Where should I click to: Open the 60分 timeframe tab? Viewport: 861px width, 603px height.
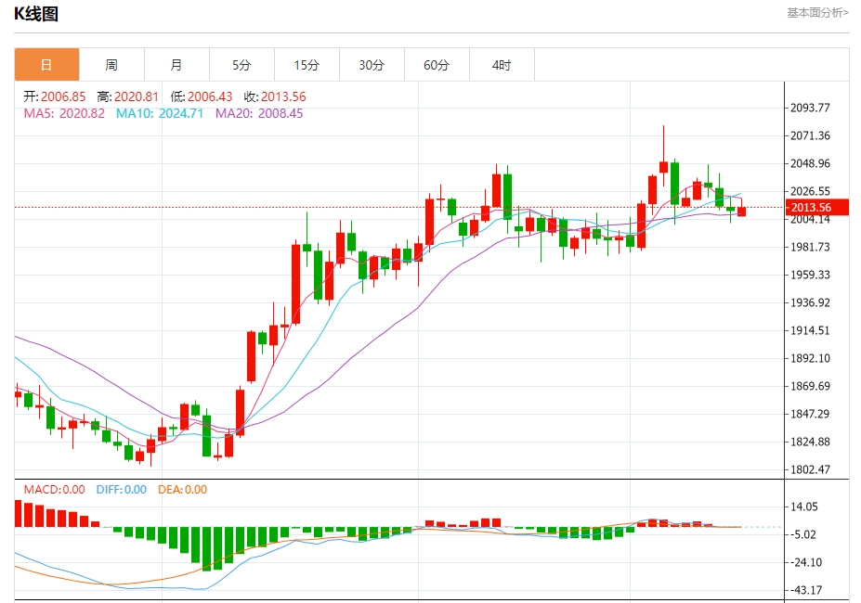(437, 65)
